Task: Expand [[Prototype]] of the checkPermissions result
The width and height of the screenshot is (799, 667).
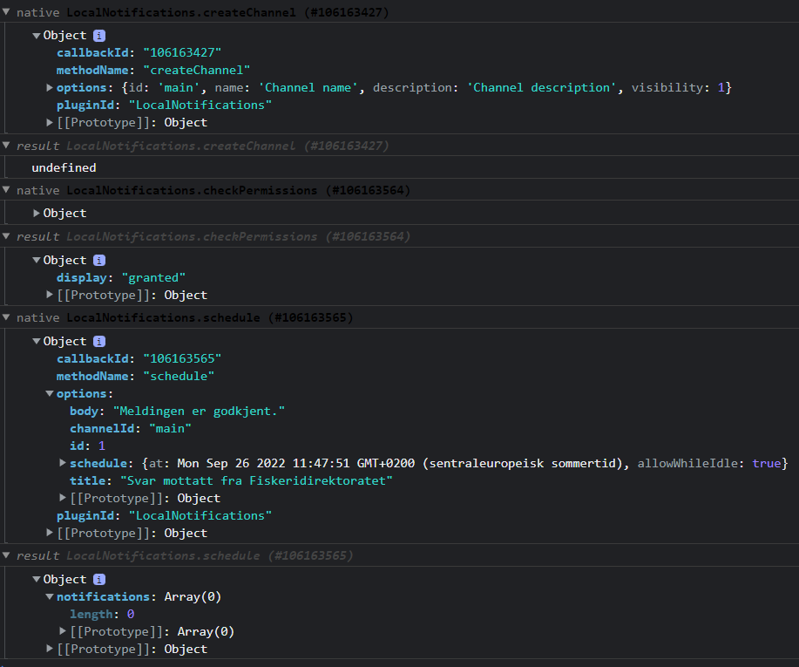Action: [50, 295]
